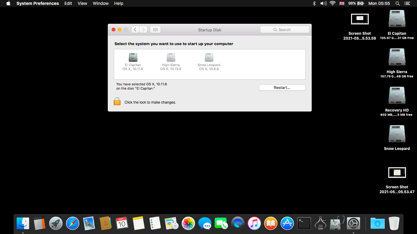Open QuickTime Player from the Dock
This screenshot has width=417, height=234.
point(238,223)
